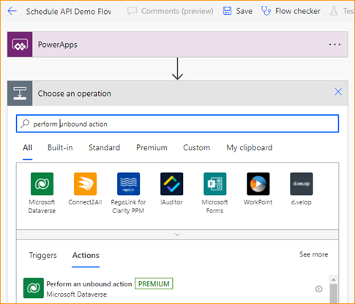Click the back arrow icon
355x304 pixels.
12,11
